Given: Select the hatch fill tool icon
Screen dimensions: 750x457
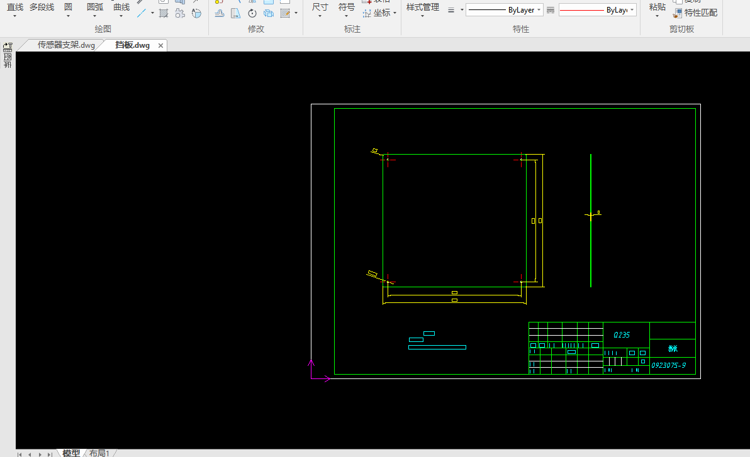Looking at the screenshot, I should 164,13.
